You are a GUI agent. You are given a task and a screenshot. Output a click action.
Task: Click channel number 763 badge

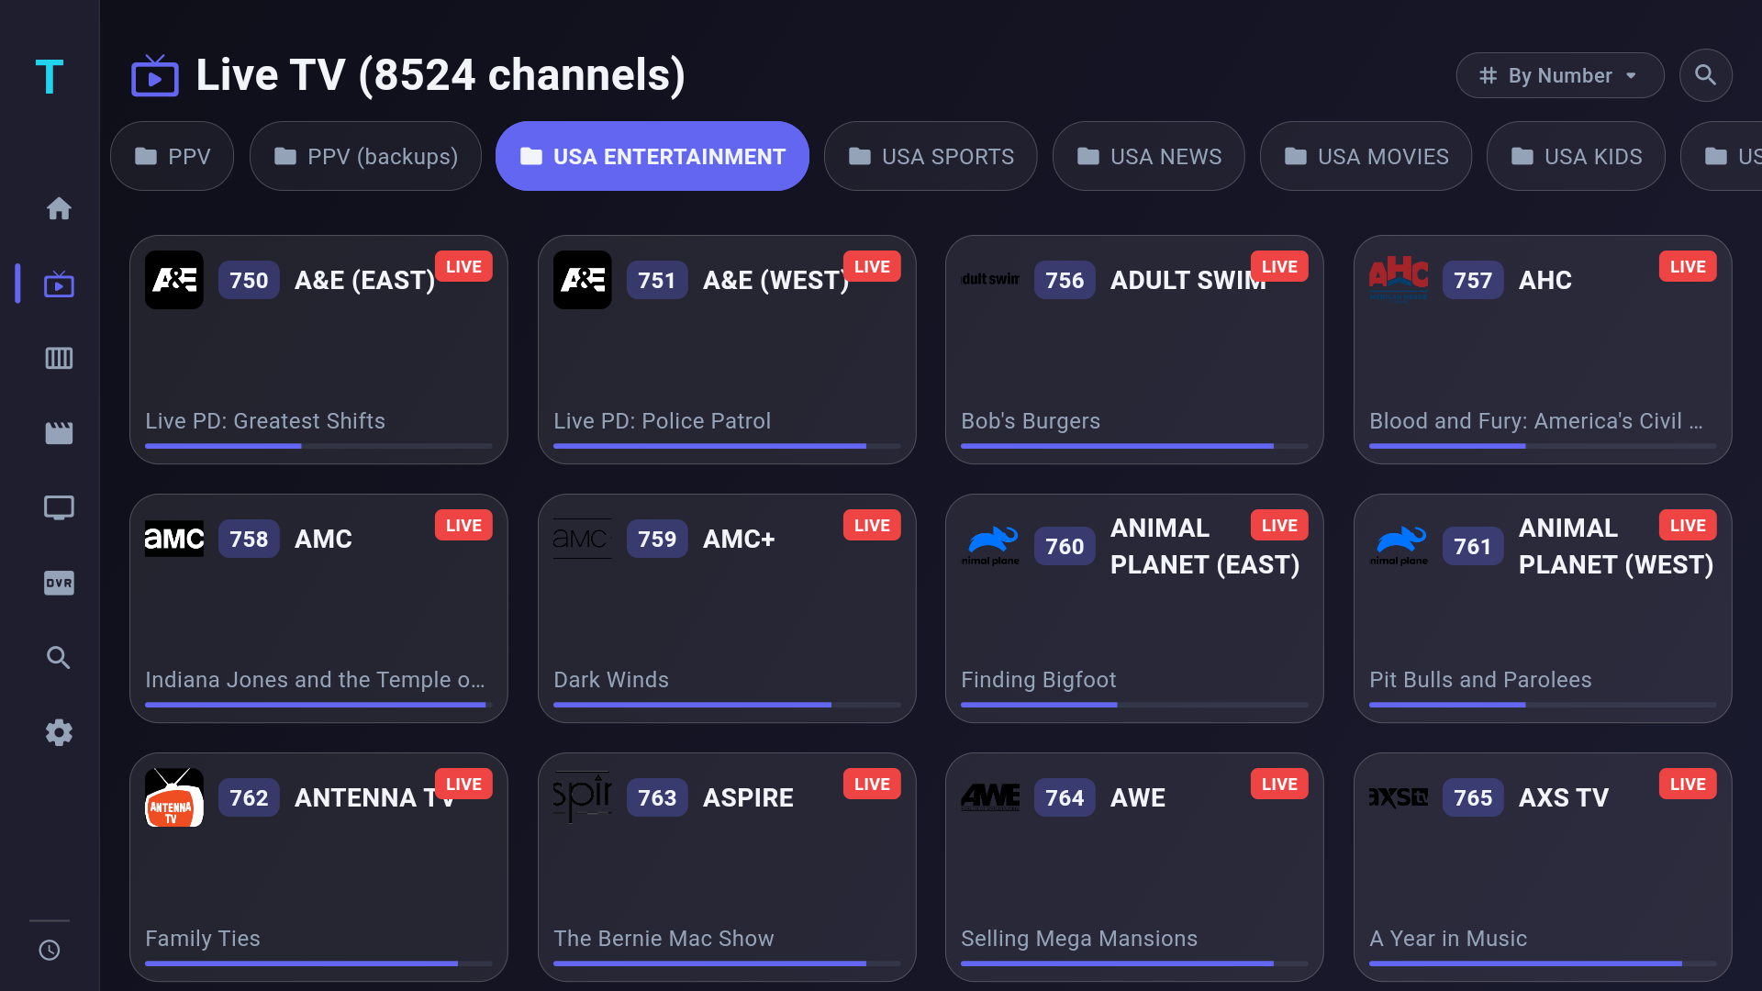pyautogui.click(x=657, y=797)
